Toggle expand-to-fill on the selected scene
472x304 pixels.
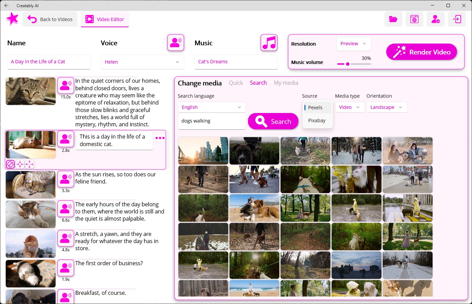(x=29, y=164)
